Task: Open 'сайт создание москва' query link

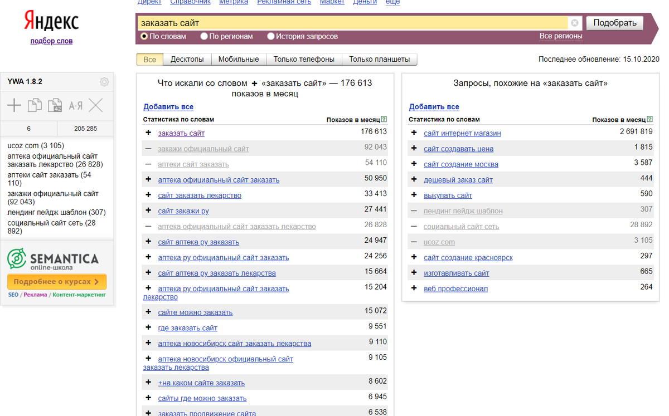Action: point(461,164)
